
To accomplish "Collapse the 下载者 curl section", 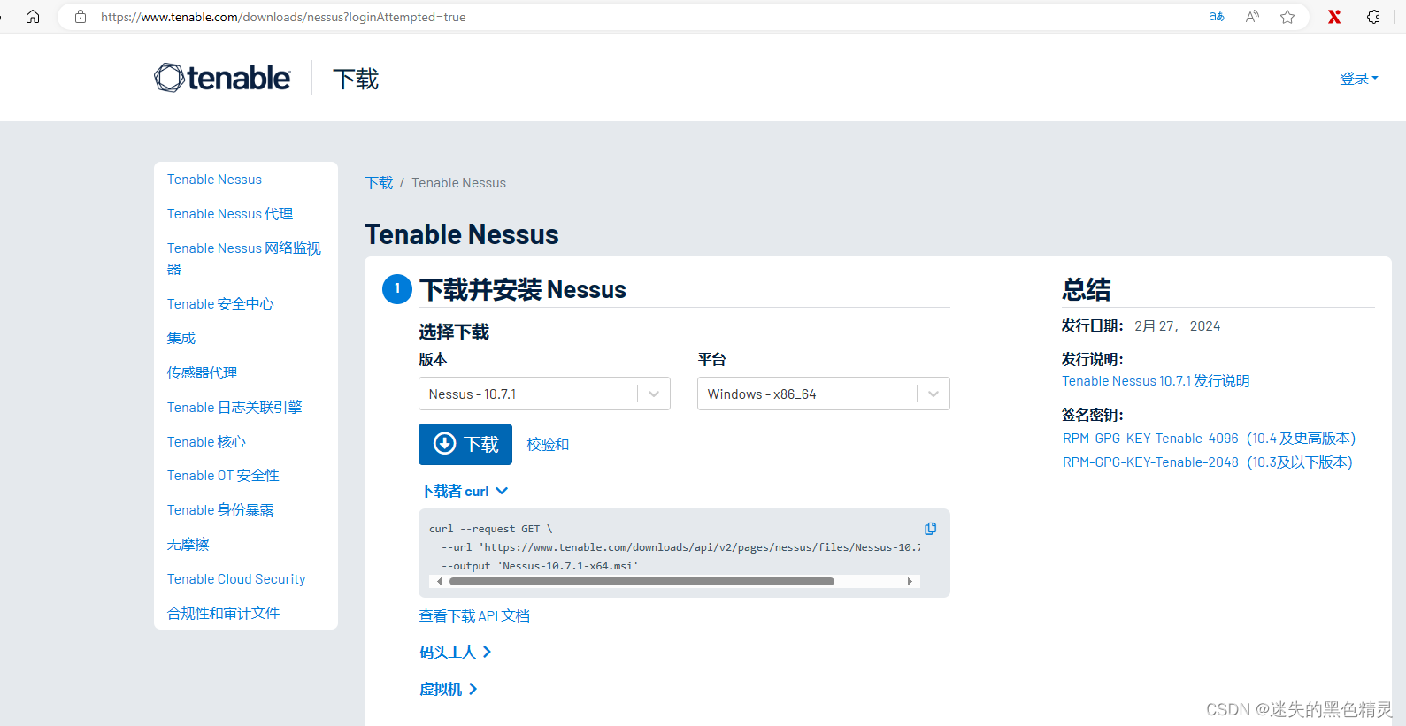I will coord(464,491).
